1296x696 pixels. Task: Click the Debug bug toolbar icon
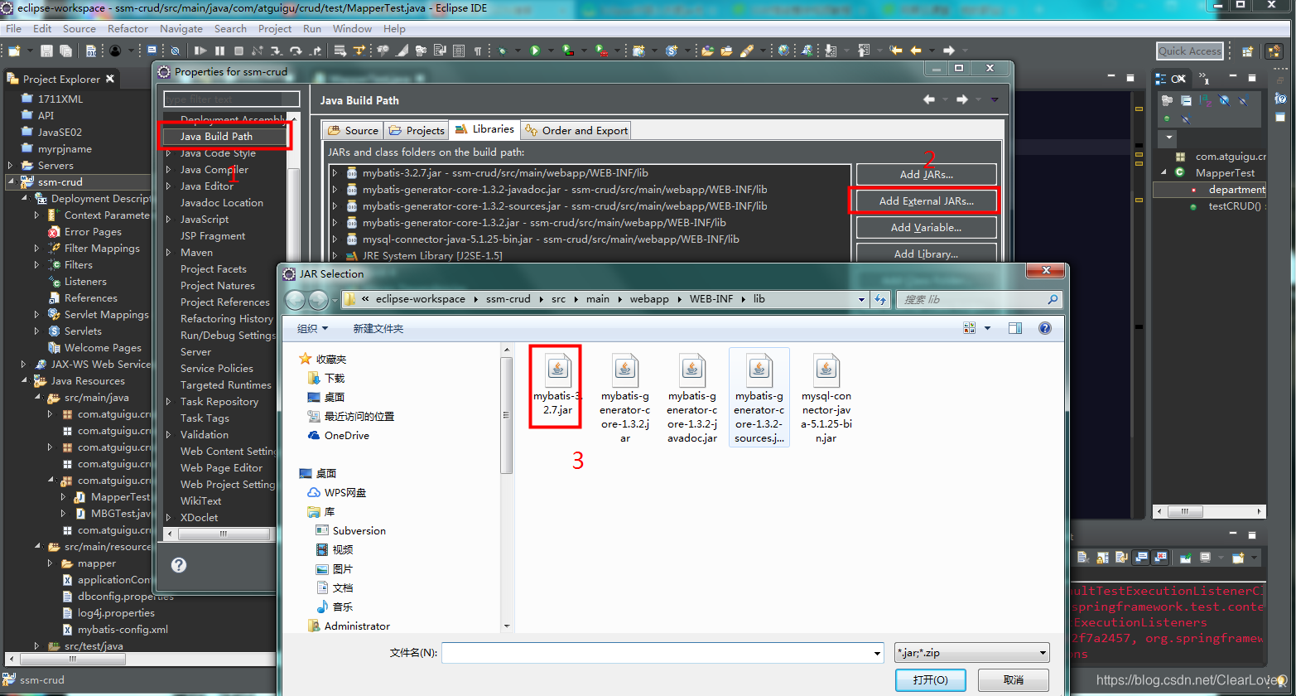(x=503, y=51)
